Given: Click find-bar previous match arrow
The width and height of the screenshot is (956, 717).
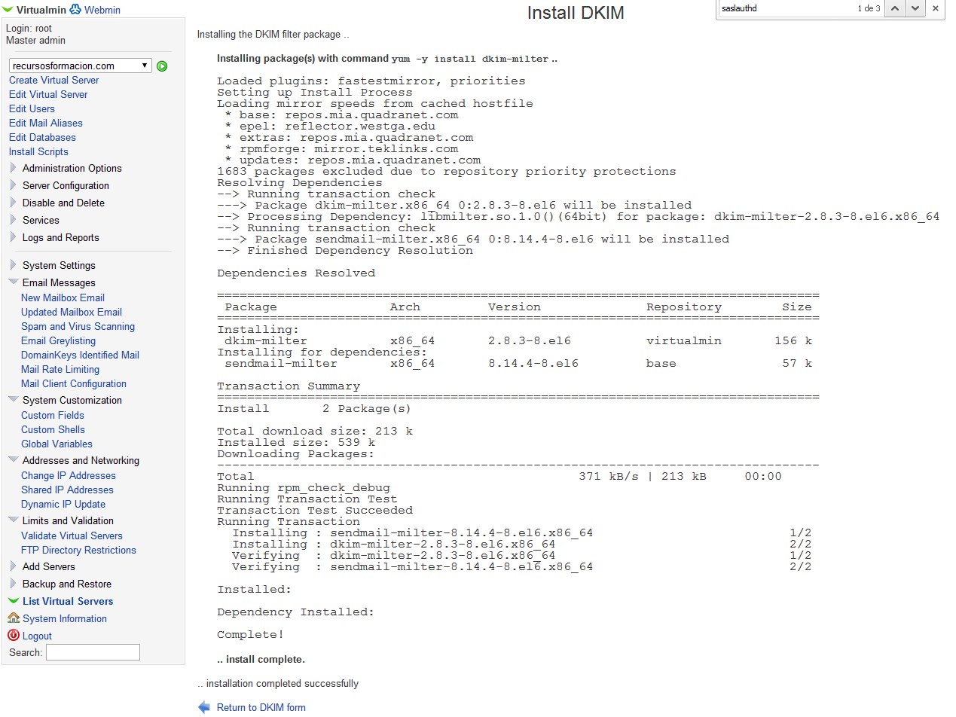Looking at the screenshot, I should (x=894, y=8).
